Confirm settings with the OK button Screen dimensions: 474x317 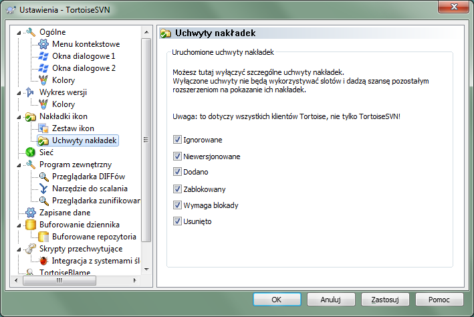[x=277, y=300]
